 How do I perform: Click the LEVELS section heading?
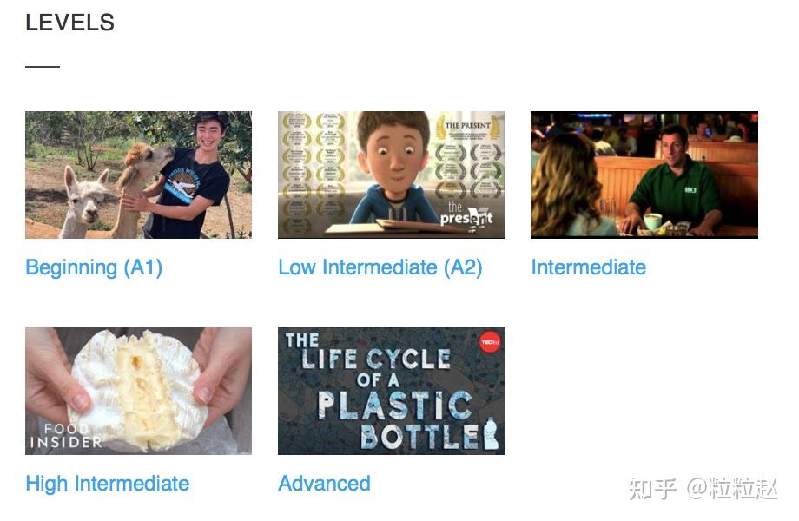69,23
